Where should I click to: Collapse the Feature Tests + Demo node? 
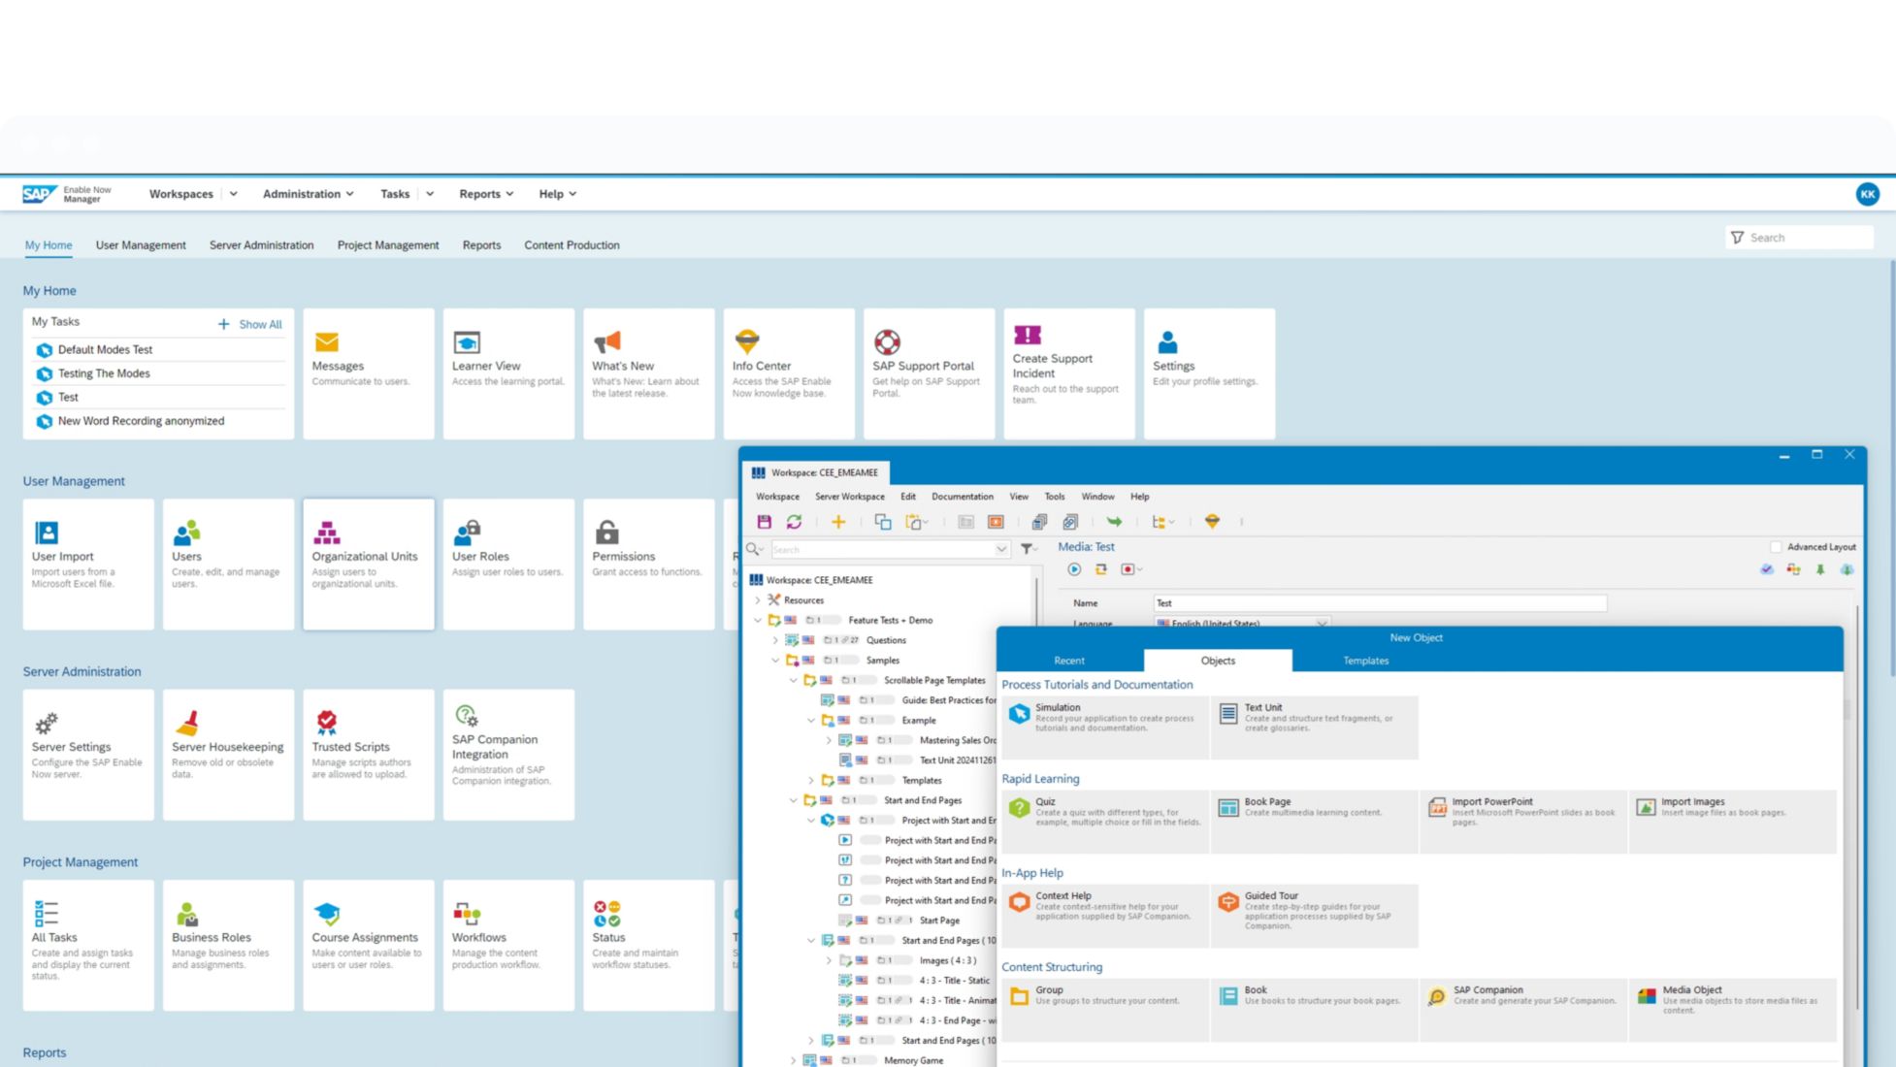click(x=758, y=620)
